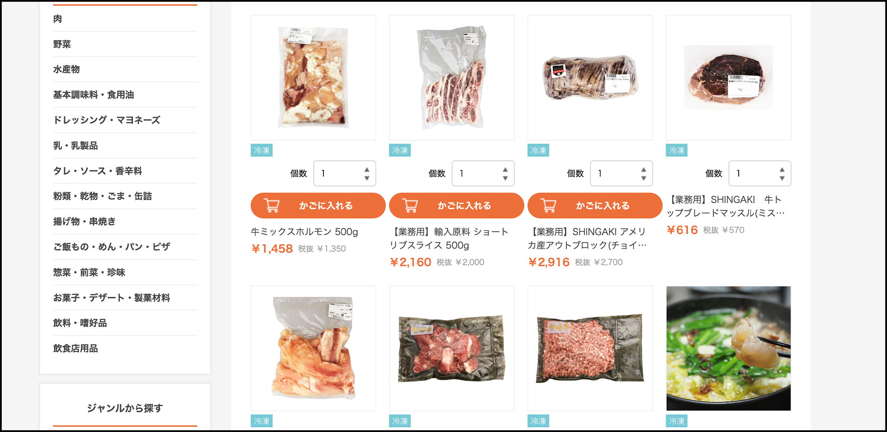Click 冷凍 badge under ショートリブスライス image
Image resolution: width=887 pixels, height=432 pixels.
[x=400, y=150]
